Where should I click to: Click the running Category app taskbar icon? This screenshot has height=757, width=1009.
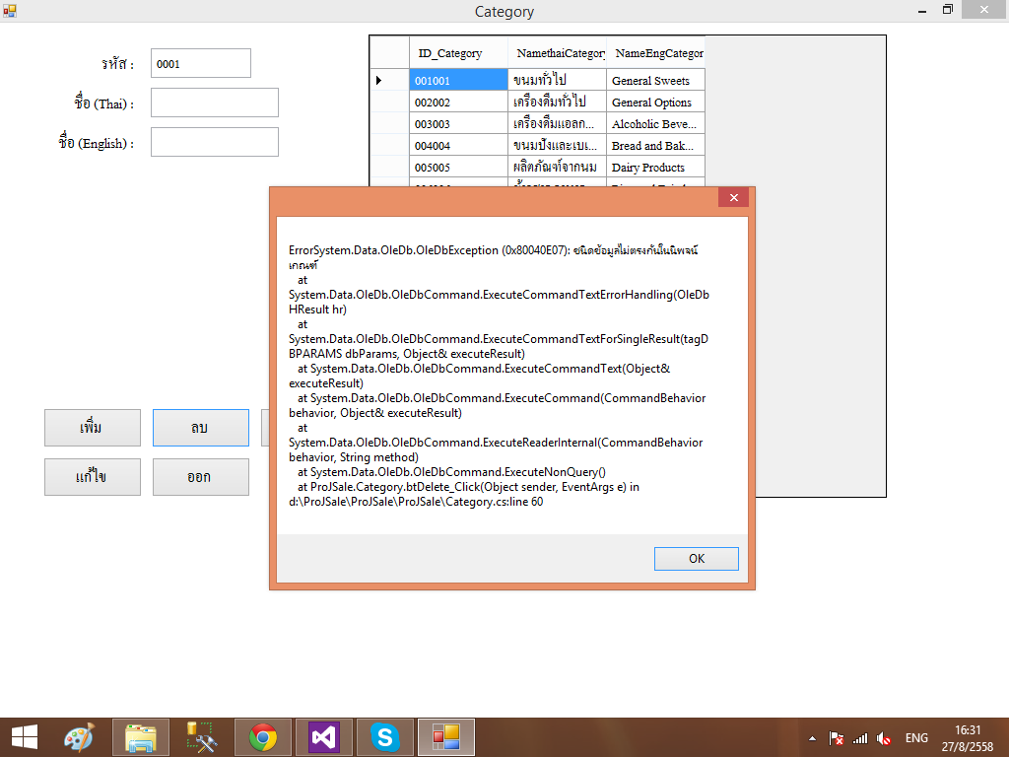pyautogui.click(x=446, y=737)
